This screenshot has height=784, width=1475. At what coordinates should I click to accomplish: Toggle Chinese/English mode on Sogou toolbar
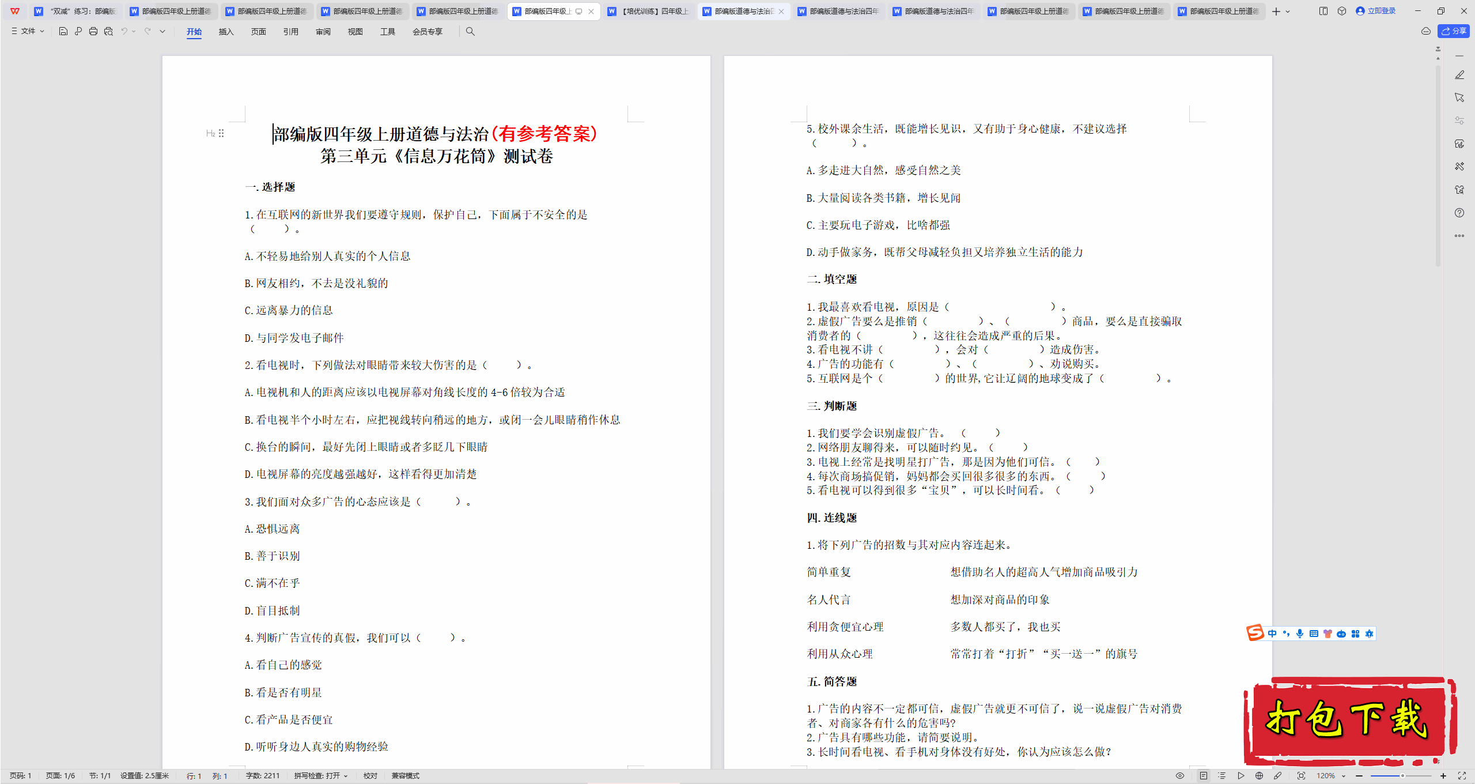pos(1272,634)
